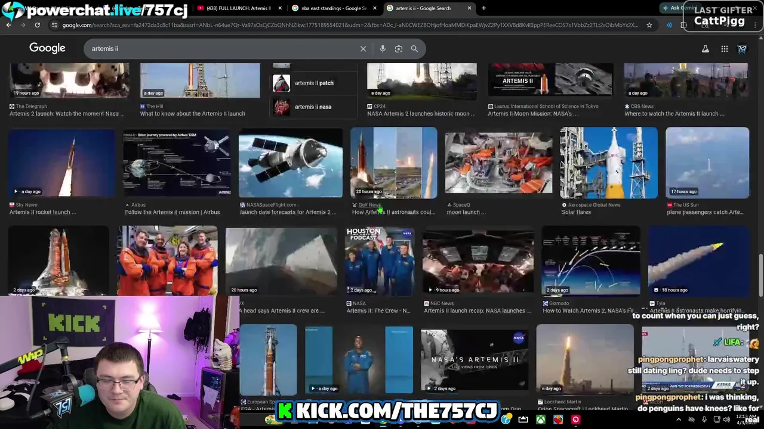Open the Google apps grid icon

coord(724,49)
